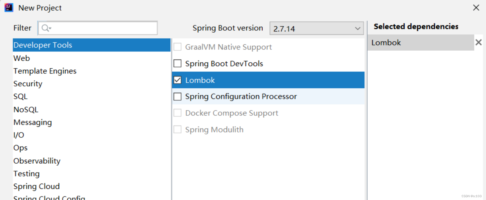Viewport: 486px width, 200px height.
Task: Select the NoSQL category
Action: pyautogui.click(x=91, y=110)
